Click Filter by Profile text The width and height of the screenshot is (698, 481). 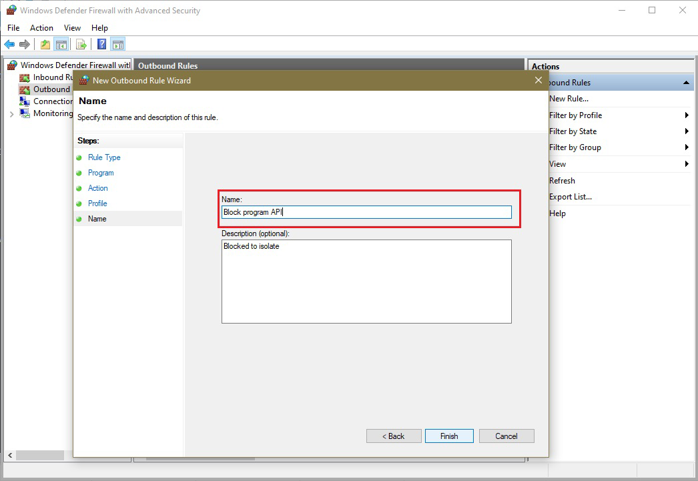575,115
